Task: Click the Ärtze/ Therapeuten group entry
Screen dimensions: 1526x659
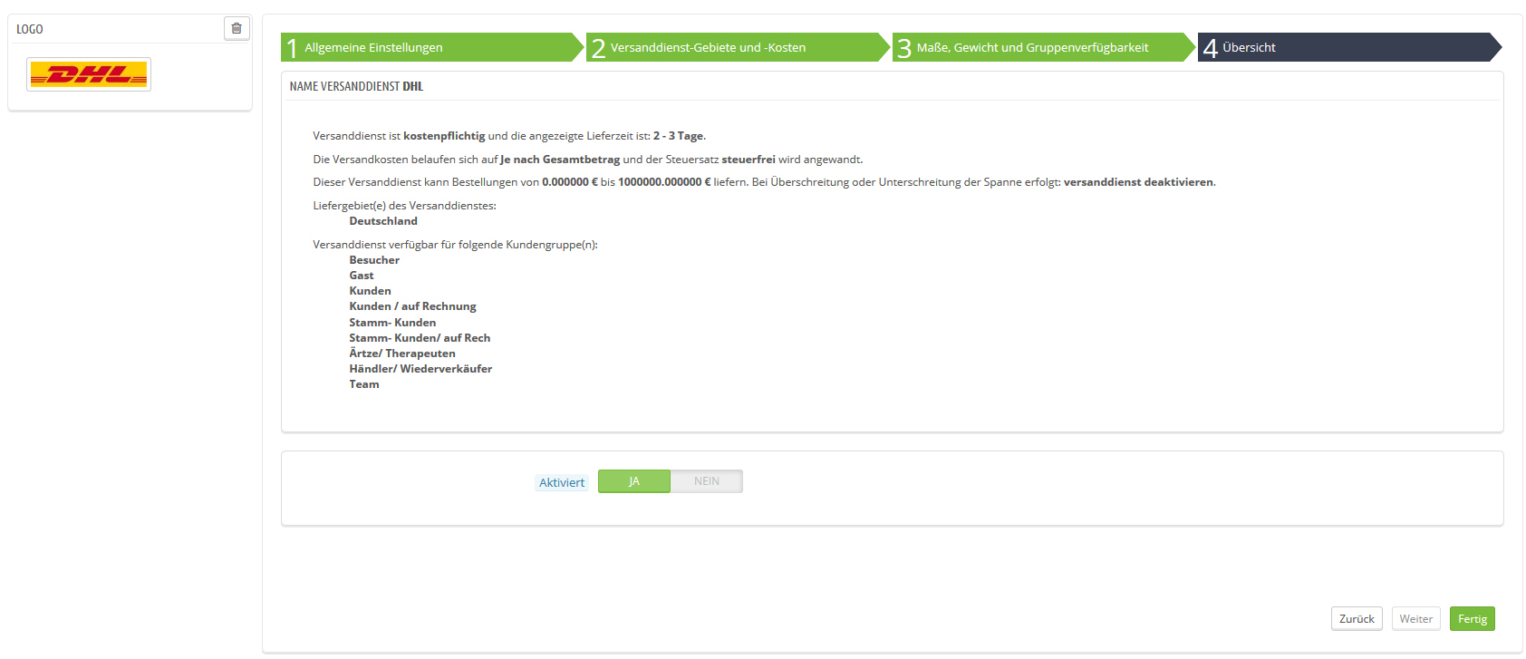Action: point(402,354)
